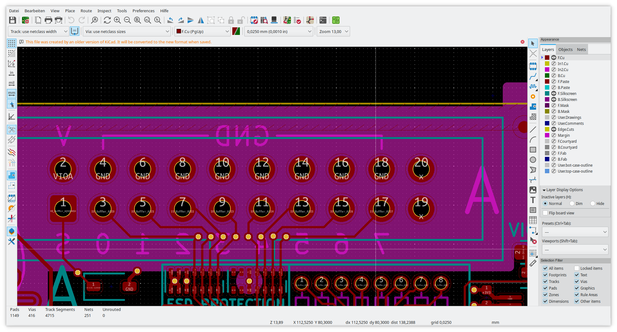The width and height of the screenshot is (617, 332).
Task: Select the Measure ruler tool
Action: point(533,263)
